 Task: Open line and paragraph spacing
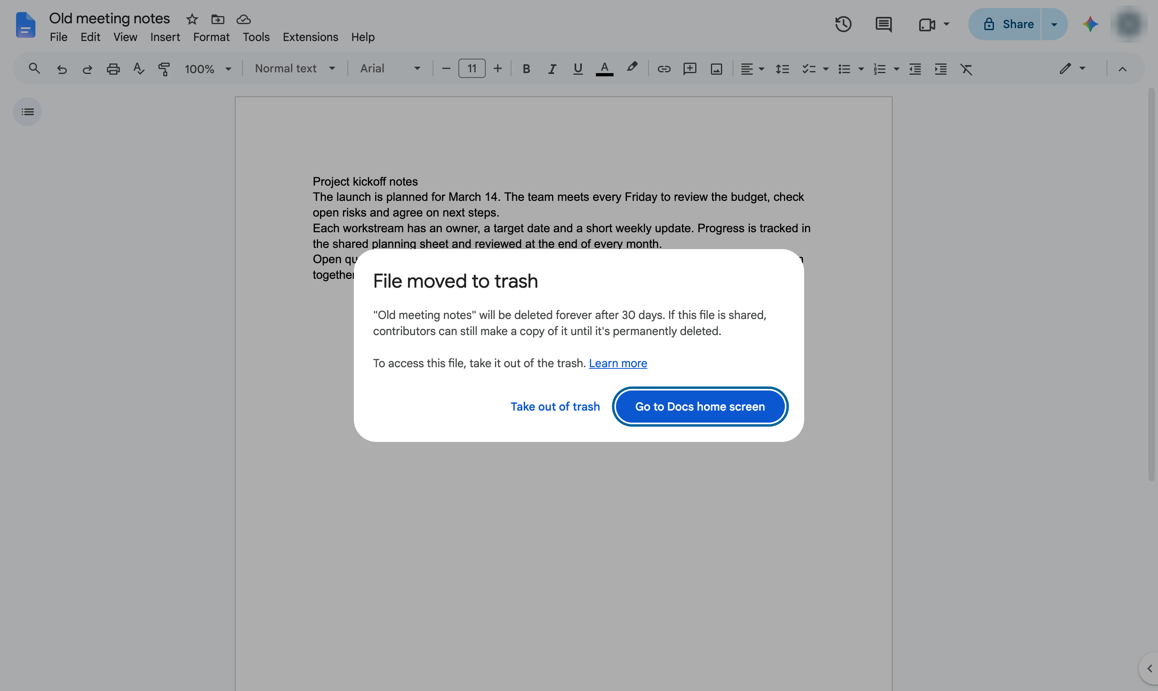point(782,69)
